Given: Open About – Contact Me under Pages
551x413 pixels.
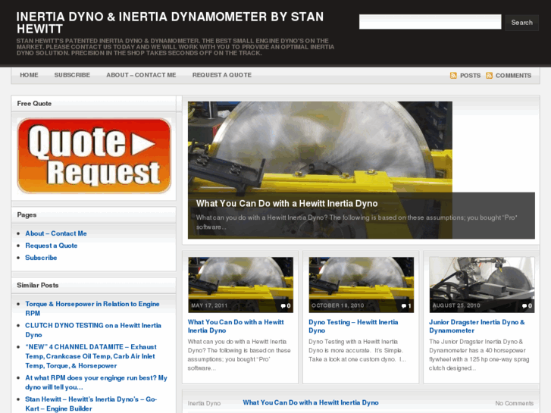Looking at the screenshot, I should (56, 233).
